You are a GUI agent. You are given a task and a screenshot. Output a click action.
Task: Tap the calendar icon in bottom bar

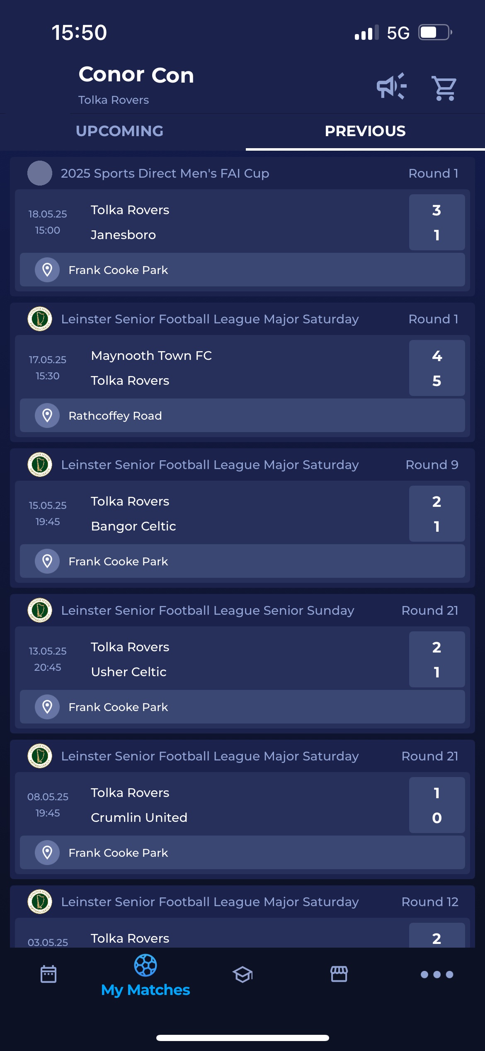pyautogui.click(x=48, y=974)
